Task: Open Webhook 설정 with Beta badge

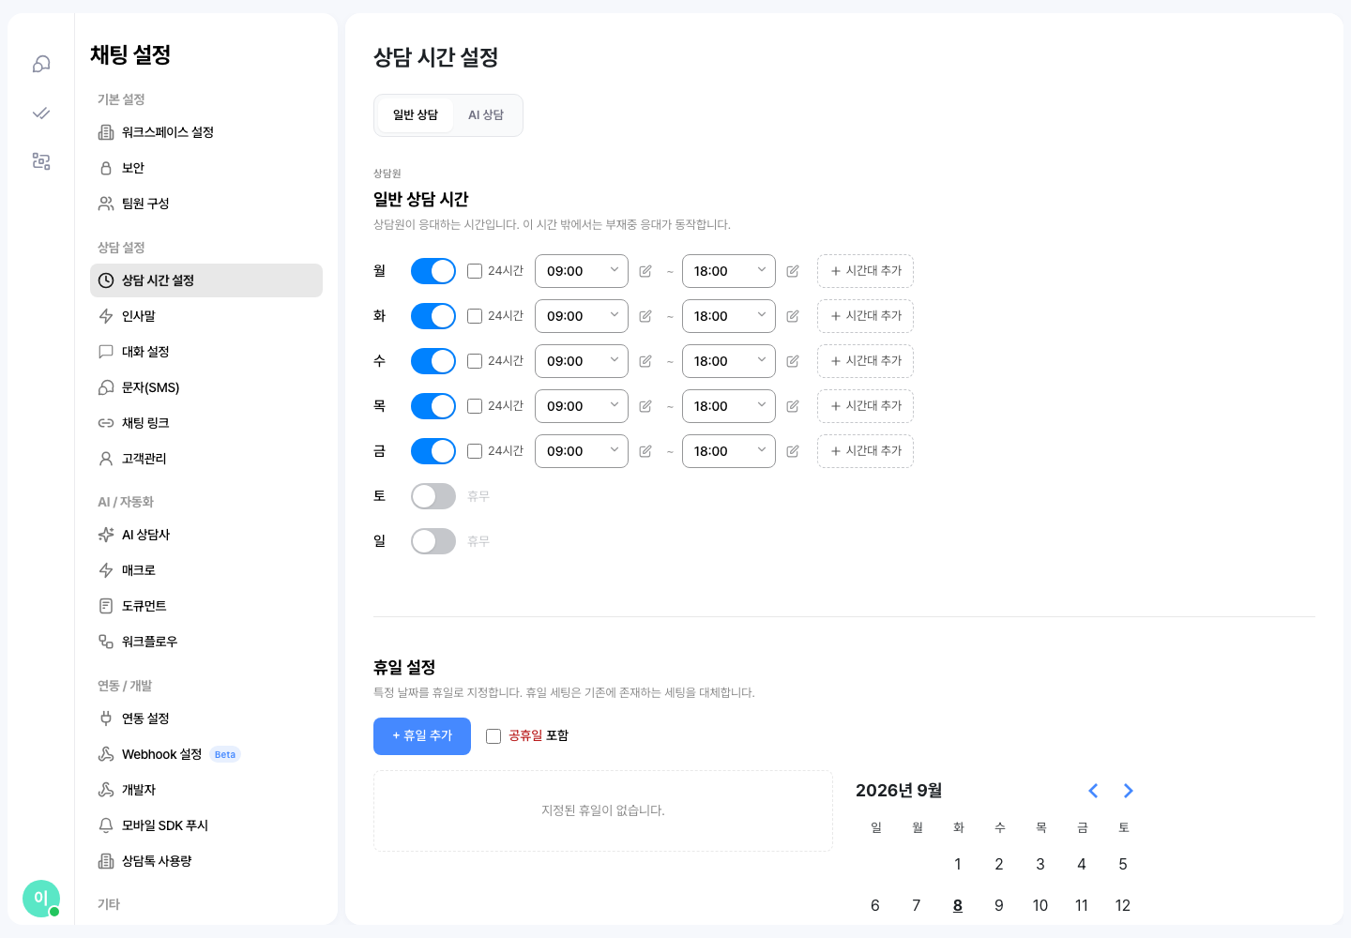Action: 206,754
